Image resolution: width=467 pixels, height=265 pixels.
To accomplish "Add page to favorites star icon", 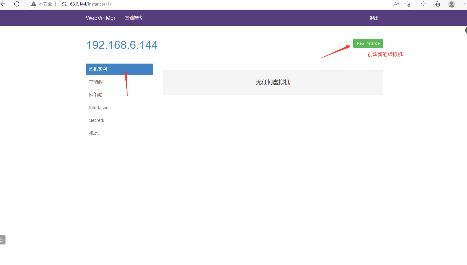I will click(x=408, y=4).
